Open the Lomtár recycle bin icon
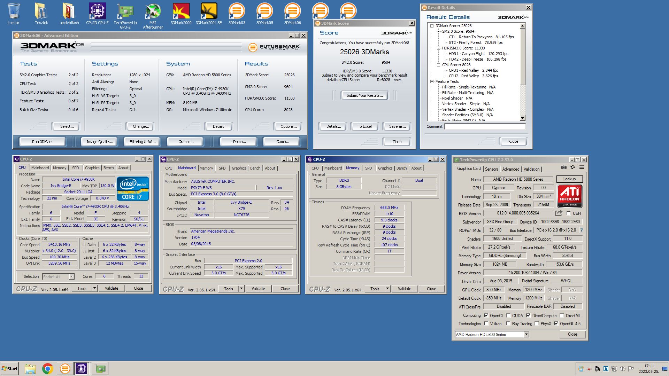Screen dimensions: 669x376 tap(14, 14)
